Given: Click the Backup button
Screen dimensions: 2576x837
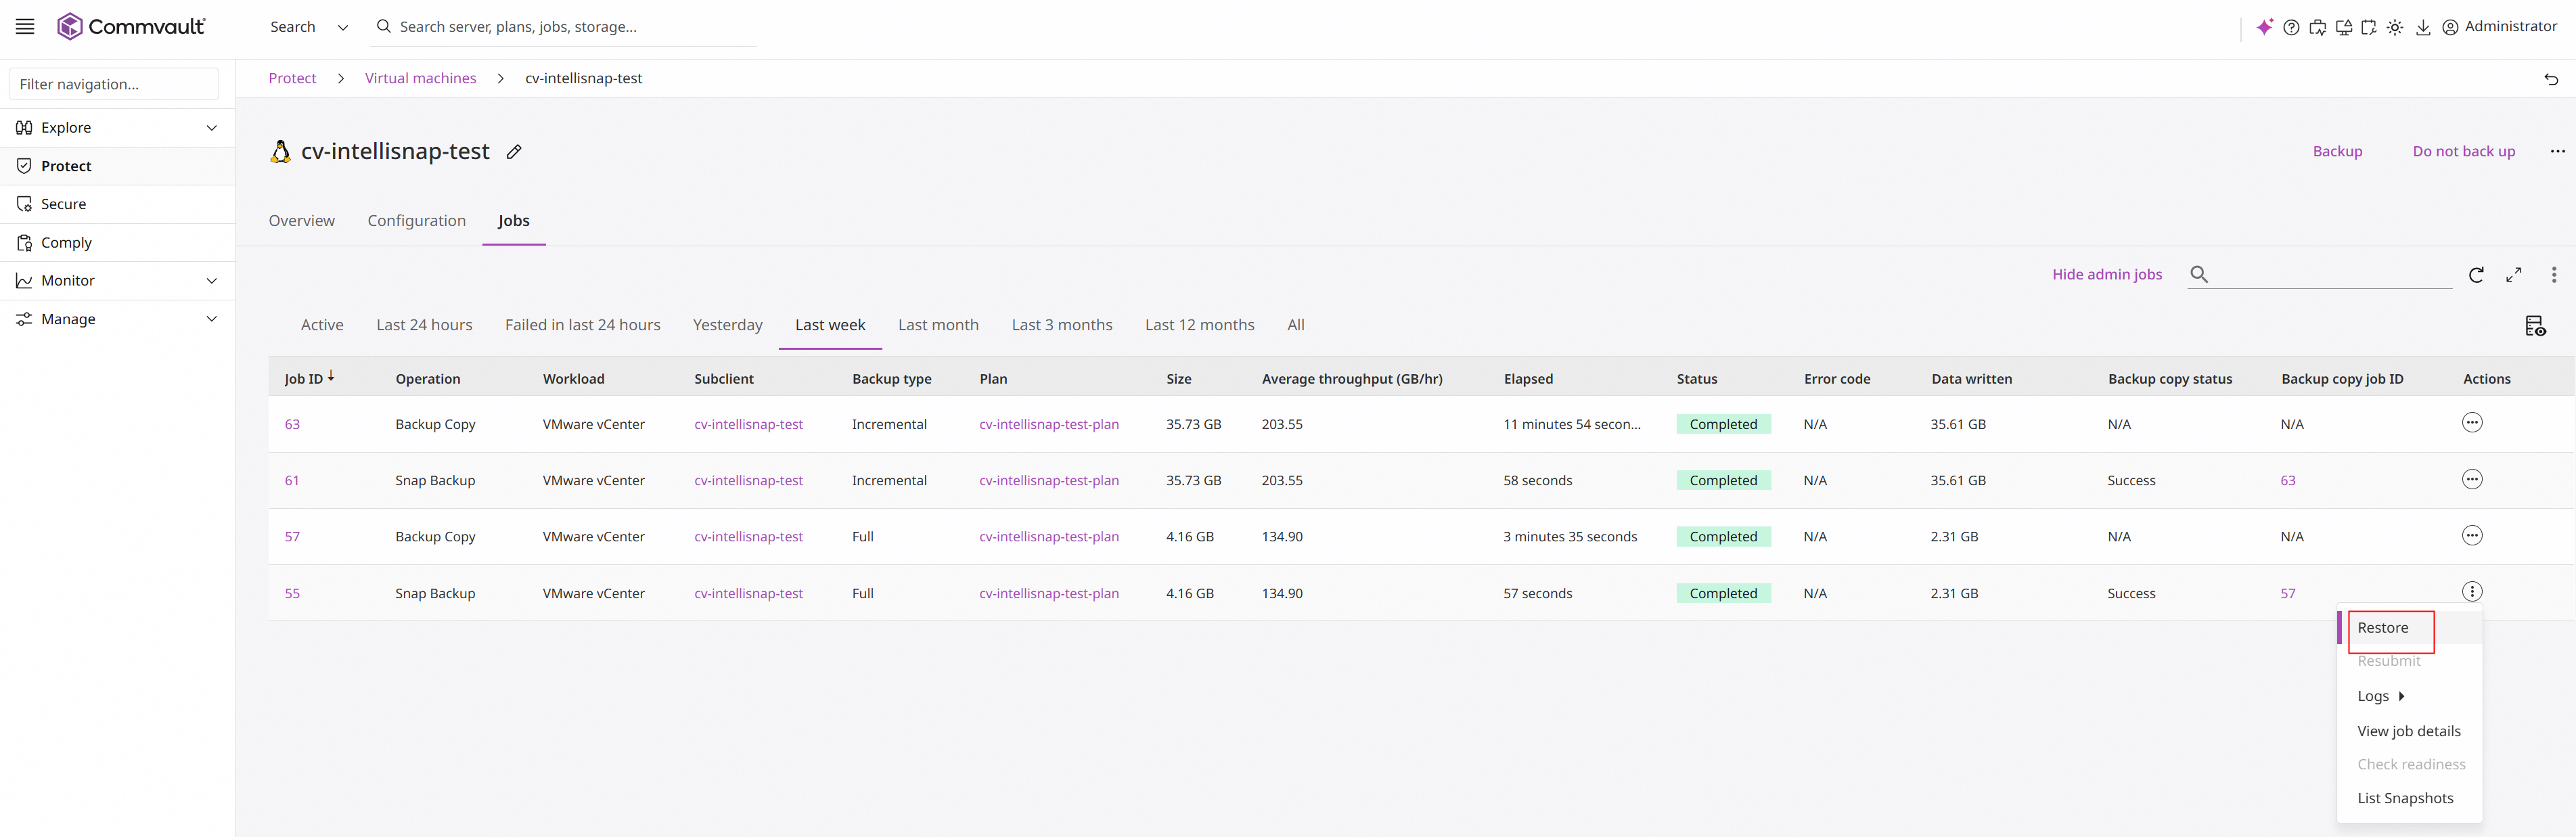Looking at the screenshot, I should [x=2337, y=152].
